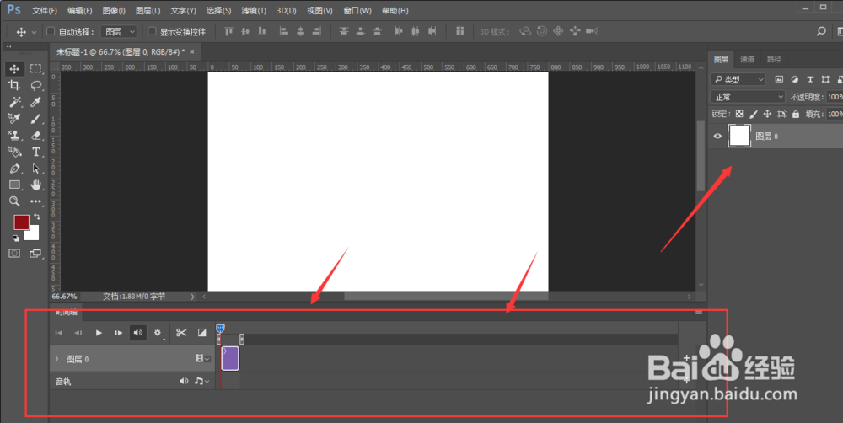Open the 音轨 music note menu
The width and height of the screenshot is (843, 423).
point(201,381)
